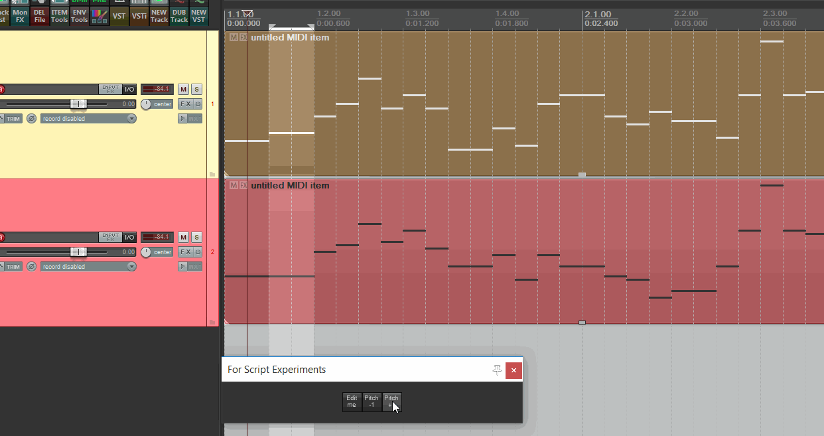Open track 1 record mode dropdown
This screenshot has height=436, width=824.
pyautogui.click(x=131, y=119)
